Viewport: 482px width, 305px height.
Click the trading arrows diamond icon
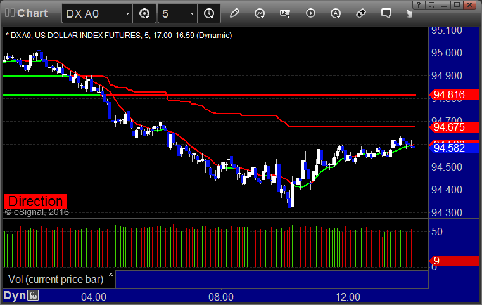361,13
